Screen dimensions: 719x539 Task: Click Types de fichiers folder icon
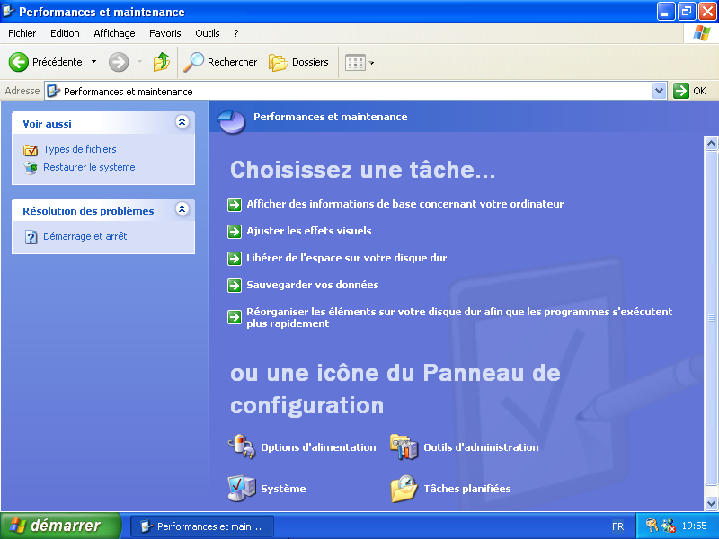click(31, 150)
